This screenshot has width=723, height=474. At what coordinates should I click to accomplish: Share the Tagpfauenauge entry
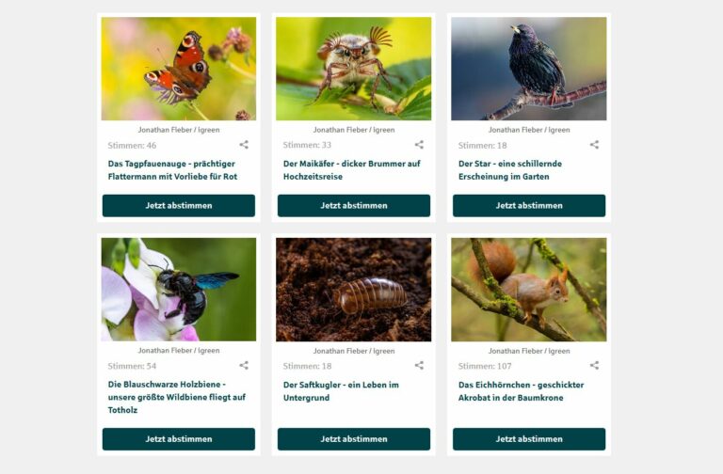(x=244, y=145)
